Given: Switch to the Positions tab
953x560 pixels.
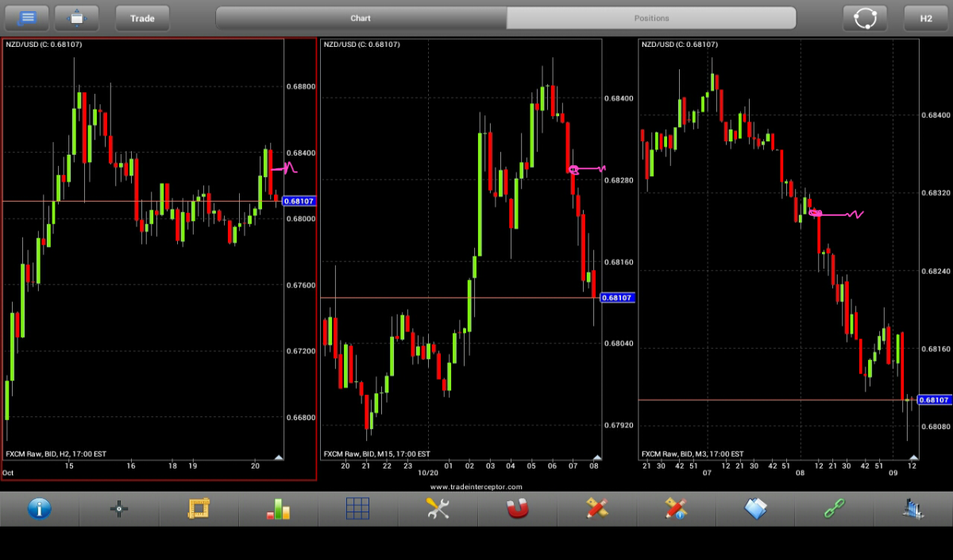Looking at the screenshot, I should 651,17.
